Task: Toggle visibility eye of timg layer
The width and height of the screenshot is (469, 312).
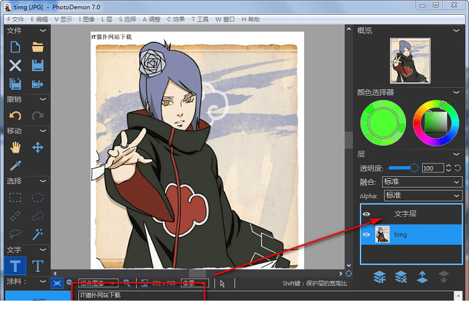Action: 366,234
